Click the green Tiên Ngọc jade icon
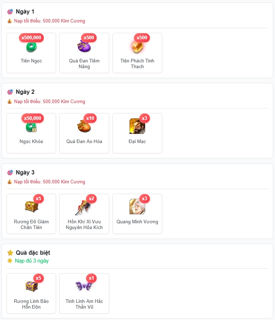275x320 pixels. click(31, 47)
